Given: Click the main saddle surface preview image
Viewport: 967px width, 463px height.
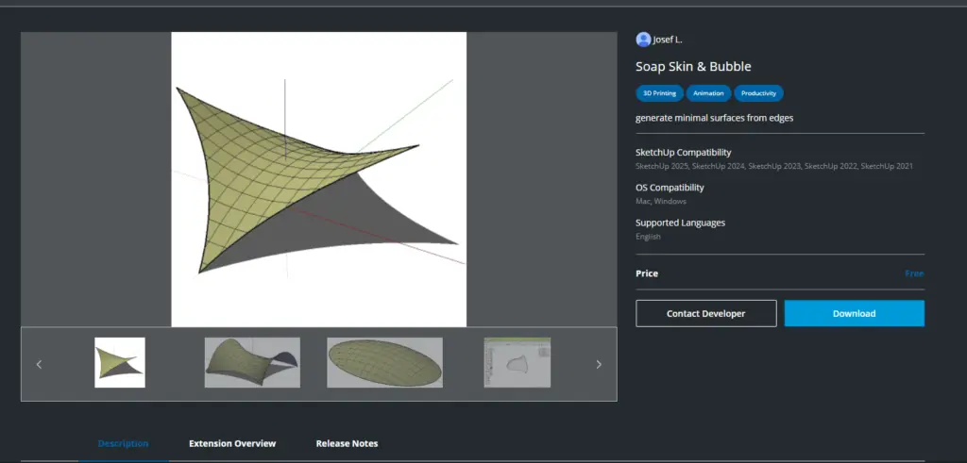Looking at the screenshot, I should click(x=319, y=179).
